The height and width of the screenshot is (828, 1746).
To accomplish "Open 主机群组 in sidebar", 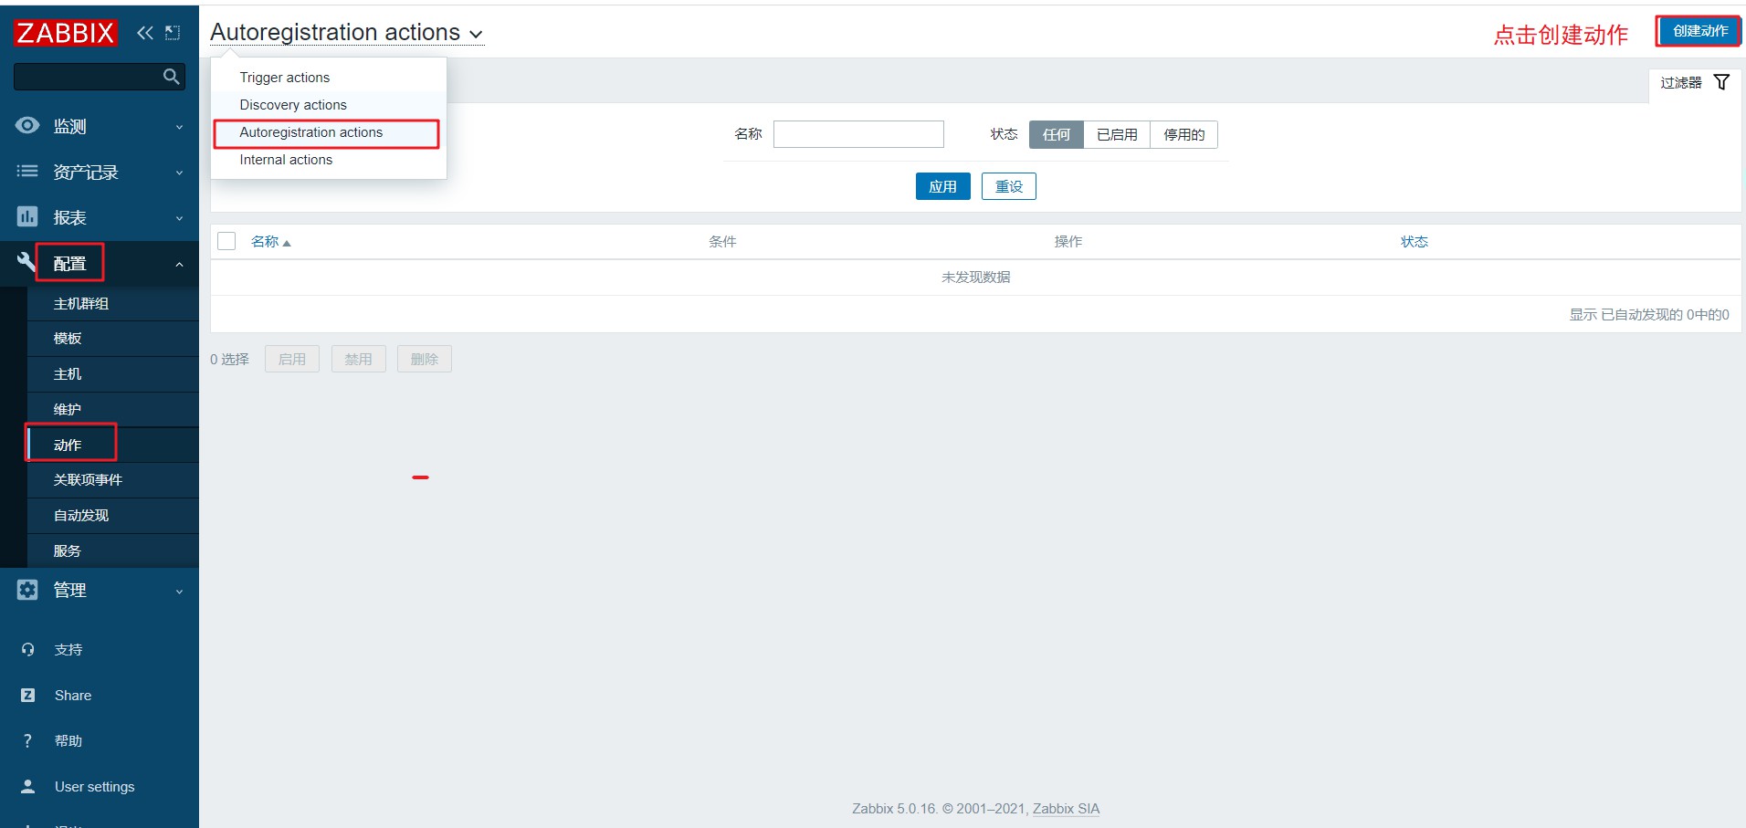I will coord(112,304).
